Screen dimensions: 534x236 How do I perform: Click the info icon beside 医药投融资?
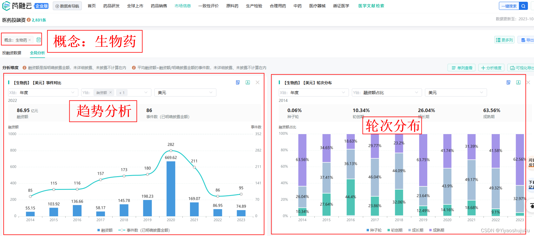tap(29, 20)
